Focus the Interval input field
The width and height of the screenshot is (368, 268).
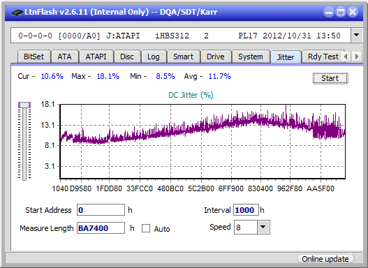coord(246,210)
